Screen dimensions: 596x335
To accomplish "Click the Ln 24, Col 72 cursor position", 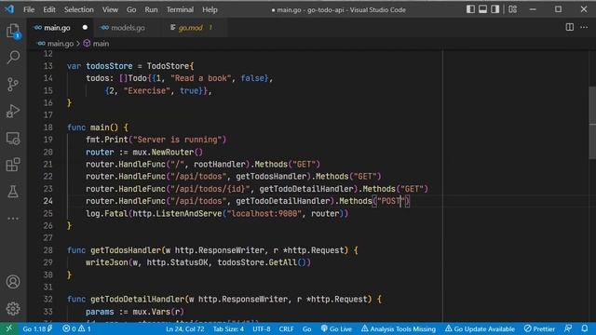I will 184,328.
